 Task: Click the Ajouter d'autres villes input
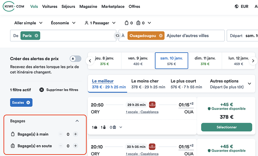[x=188, y=35]
